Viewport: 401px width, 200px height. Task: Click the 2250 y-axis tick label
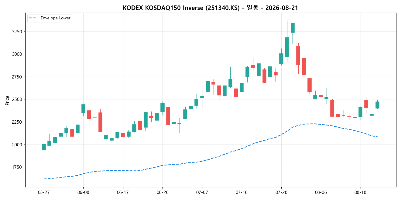(x=17, y=122)
